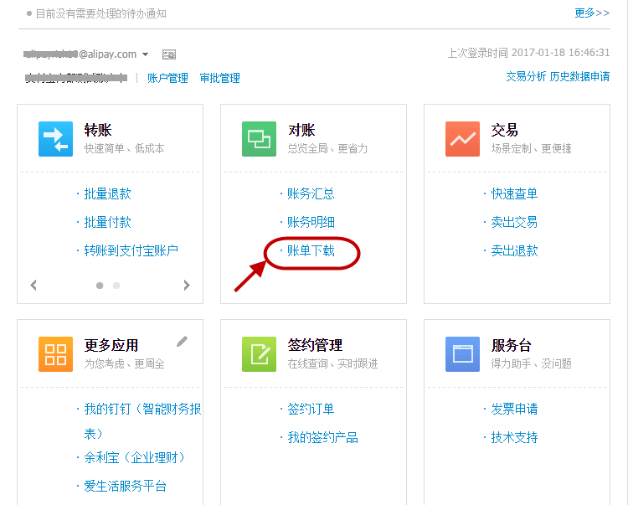The image size is (628, 505).
Task: Open 账务汇总 account summary
Action: (x=311, y=193)
